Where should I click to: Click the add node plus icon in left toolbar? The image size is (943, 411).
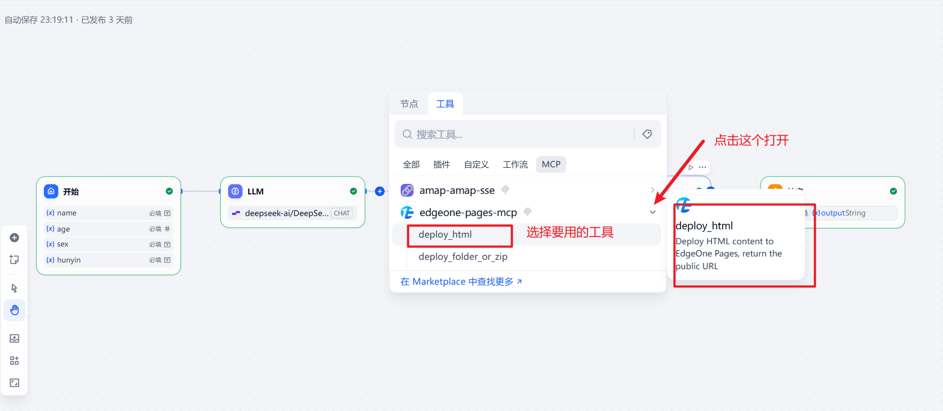tap(14, 238)
